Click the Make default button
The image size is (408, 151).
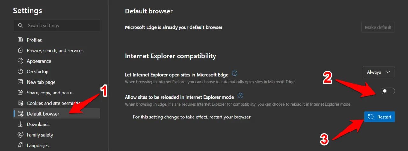pos(378,27)
